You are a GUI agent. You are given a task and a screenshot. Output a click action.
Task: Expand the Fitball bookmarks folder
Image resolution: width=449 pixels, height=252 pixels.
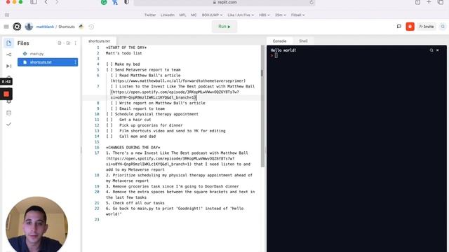[297, 15]
